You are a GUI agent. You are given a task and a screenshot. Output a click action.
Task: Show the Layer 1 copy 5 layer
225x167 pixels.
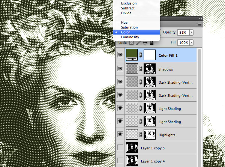click(120, 147)
